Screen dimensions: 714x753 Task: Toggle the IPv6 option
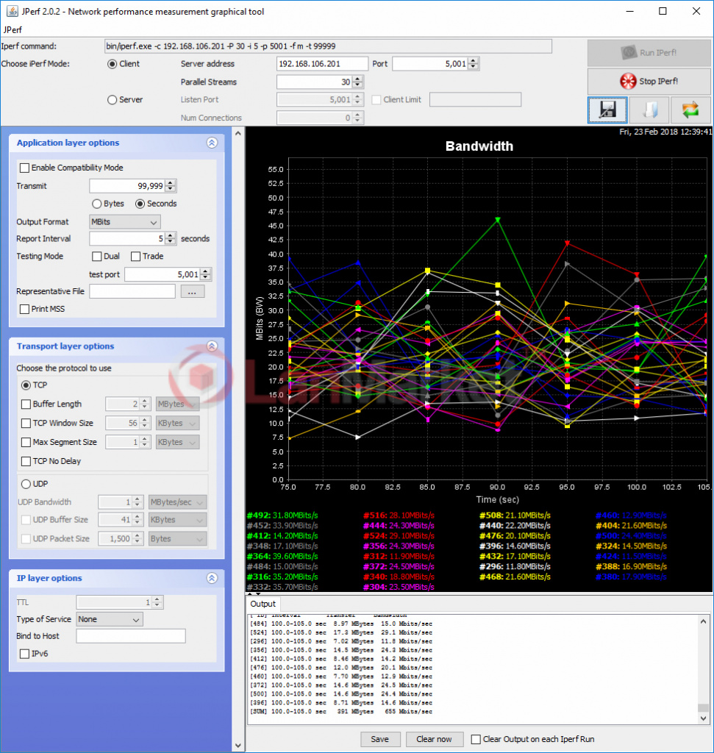click(x=26, y=654)
